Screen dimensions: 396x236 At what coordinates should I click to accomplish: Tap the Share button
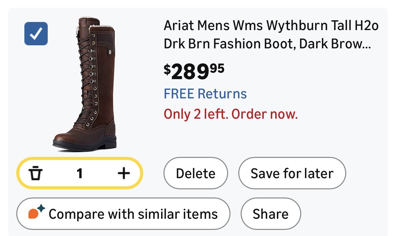coord(270,214)
